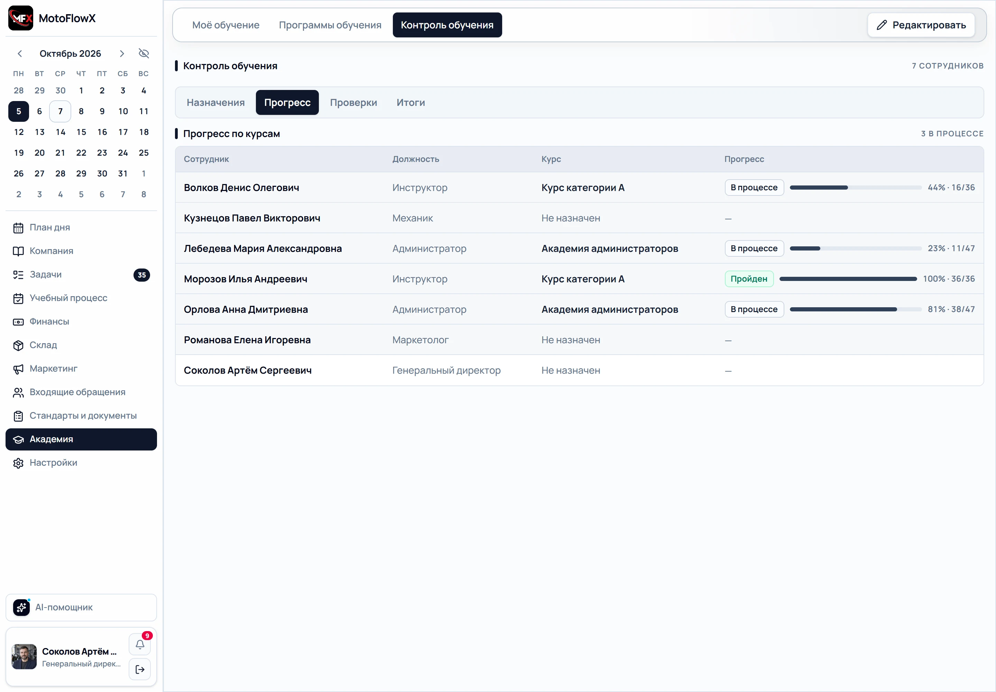The height and width of the screenshot is (692, 996).
Task: Open Учебный процесс sidebar icon
Action: [x=18, y=298]
